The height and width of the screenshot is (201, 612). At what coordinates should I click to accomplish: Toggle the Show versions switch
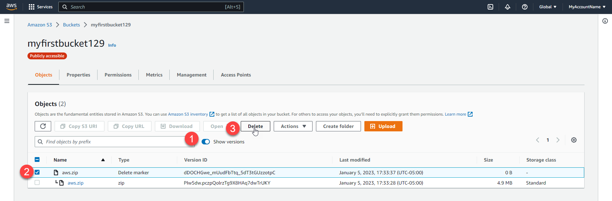point(206,142)
